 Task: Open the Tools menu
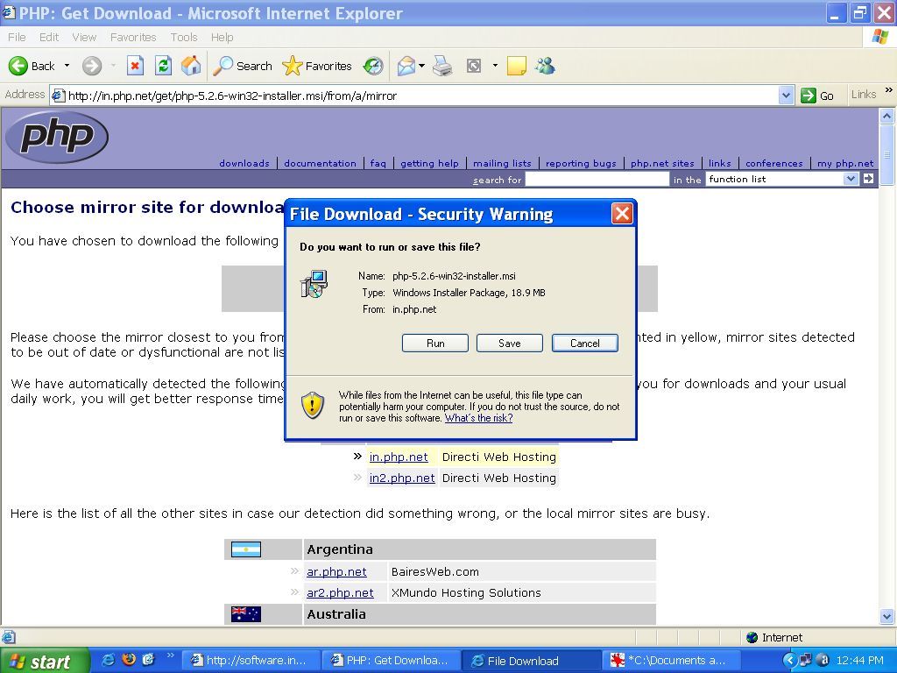point(183,37)
